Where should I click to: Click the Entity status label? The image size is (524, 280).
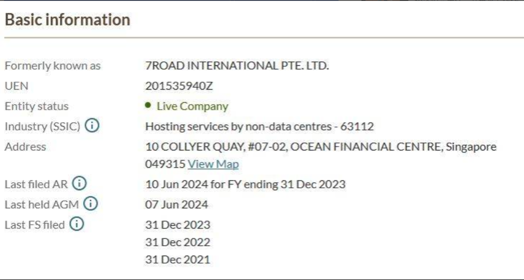(36, 106)
